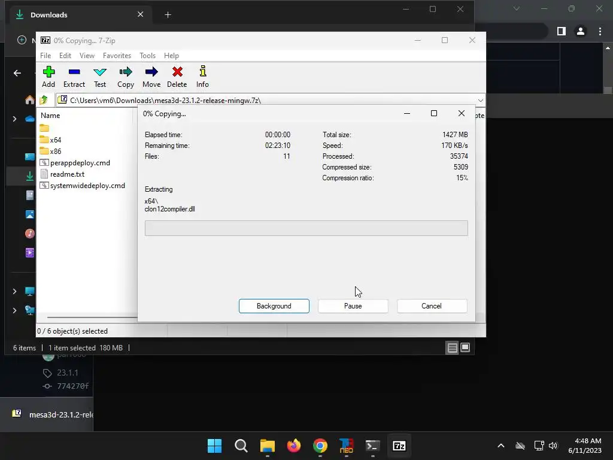Open Downloads from Explorer sidebar

[x=30, y=177]
